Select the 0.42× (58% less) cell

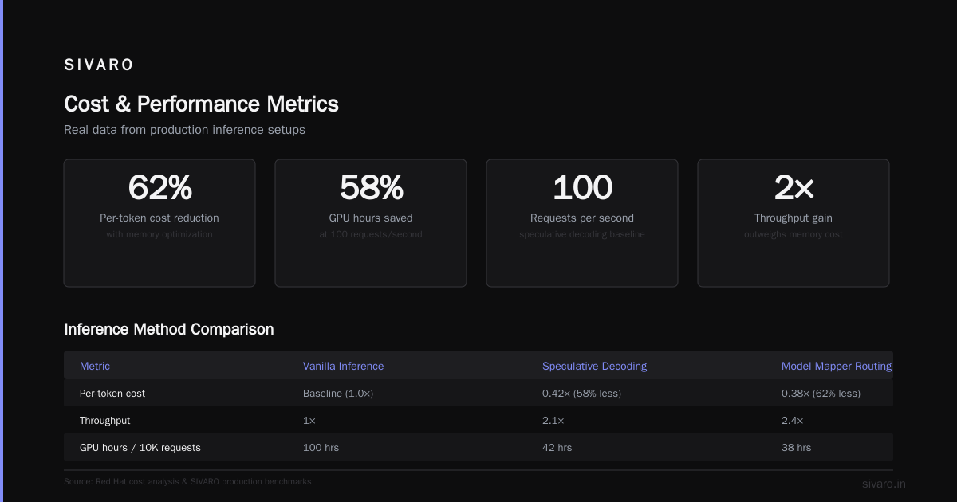coord(581,394)
